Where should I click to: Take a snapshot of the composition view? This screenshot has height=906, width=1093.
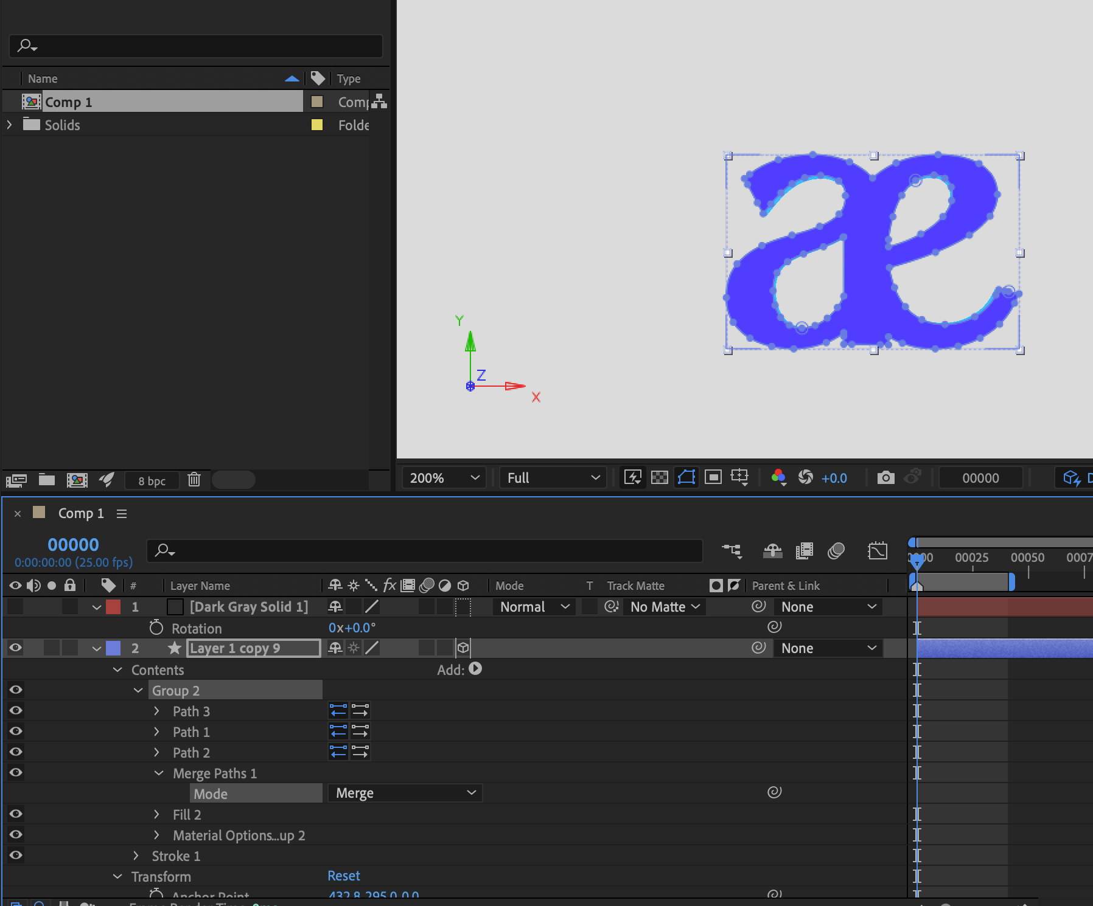(886, 478)
